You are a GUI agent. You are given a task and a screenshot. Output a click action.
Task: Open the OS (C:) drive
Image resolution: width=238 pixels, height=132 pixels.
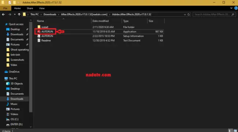pos(14,119)
